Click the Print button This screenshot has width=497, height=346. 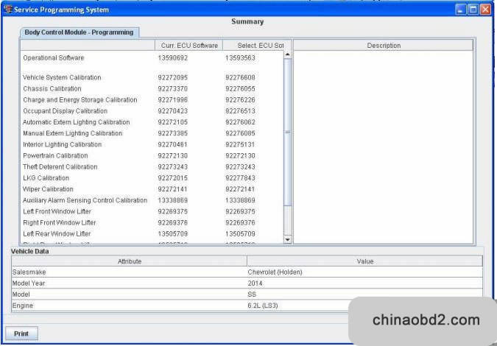pyautogui.click(x=21, y=333)
